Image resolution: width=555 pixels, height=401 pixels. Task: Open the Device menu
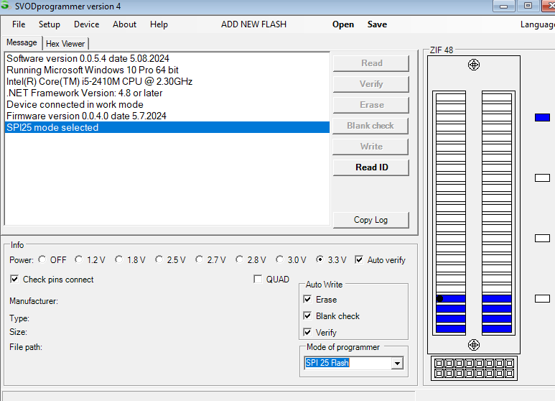[x=86, y=24]
